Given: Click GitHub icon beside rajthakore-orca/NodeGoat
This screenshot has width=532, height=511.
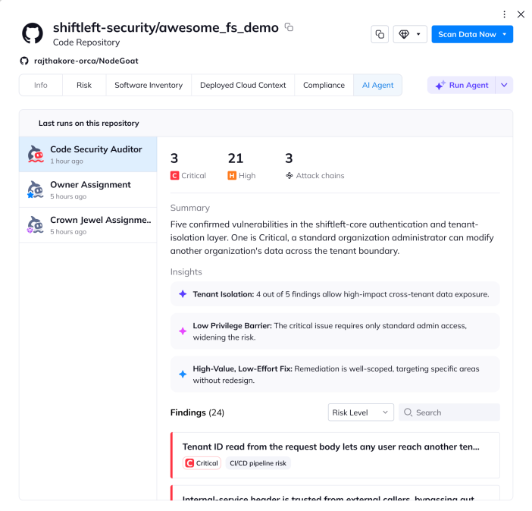Looking at the screenshot, I should click(24, 61).
